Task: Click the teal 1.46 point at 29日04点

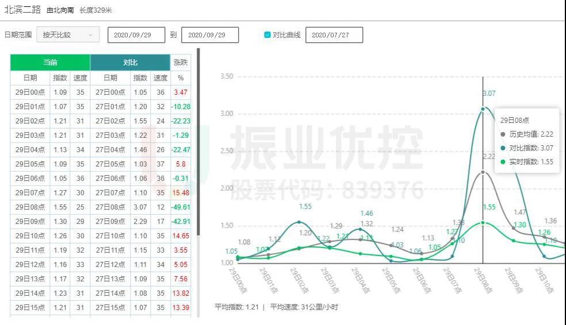Action: (361, 229)
